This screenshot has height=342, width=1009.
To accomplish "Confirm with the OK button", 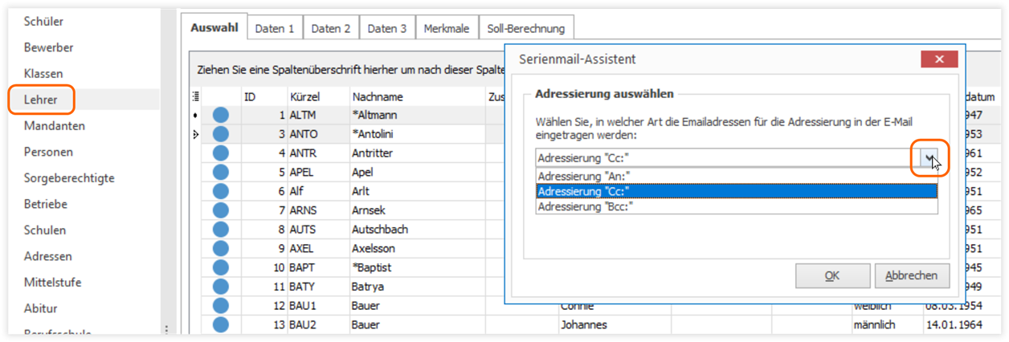I will tap(832, 275).
